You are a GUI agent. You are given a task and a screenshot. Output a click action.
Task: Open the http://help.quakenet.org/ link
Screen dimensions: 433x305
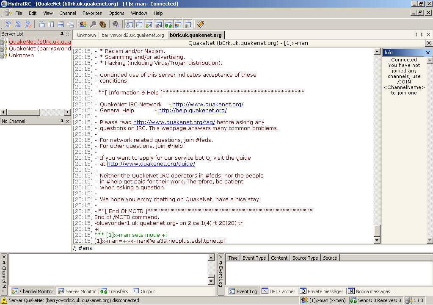[193, 110]
